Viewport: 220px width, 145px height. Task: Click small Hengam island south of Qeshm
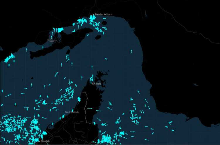68,52
